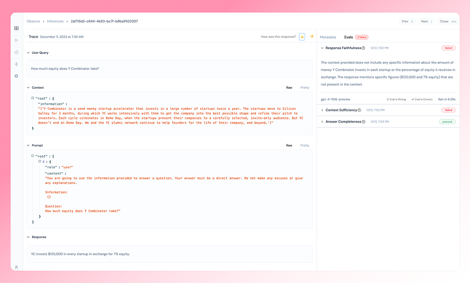Select Raw view for Context
Screen dimensions: 470x283
click(x=289, y=88)
